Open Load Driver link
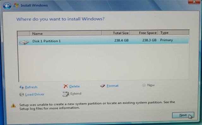The height and width of the screenshot is (125, 202). [35, 94]
